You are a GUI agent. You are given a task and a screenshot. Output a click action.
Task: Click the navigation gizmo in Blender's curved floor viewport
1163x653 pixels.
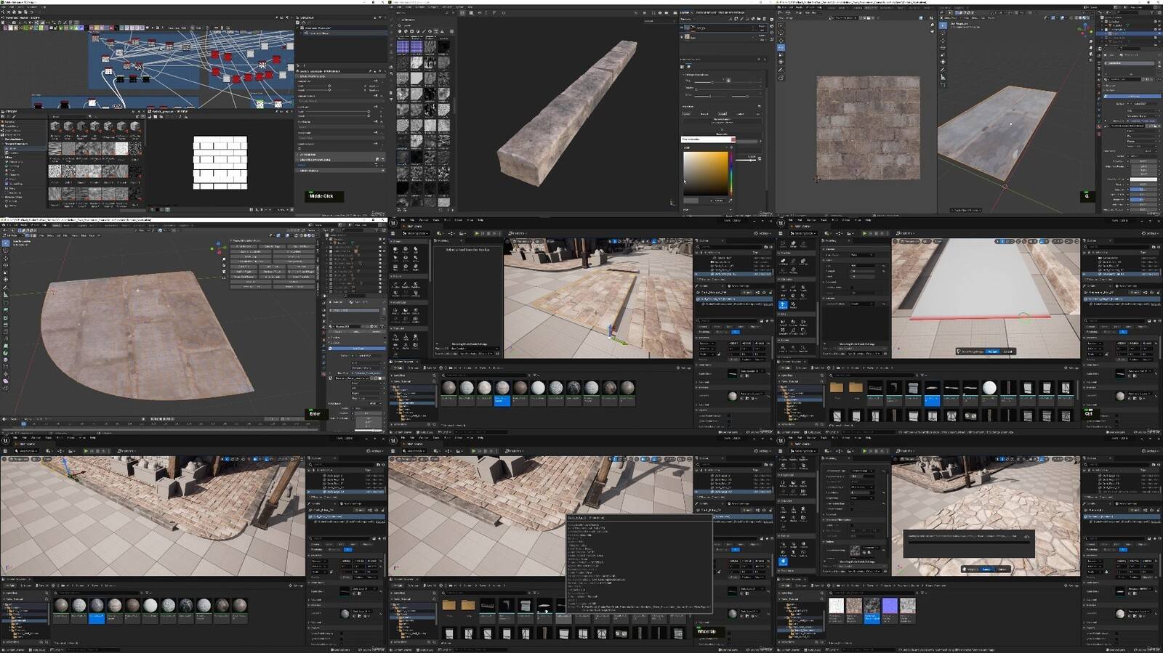[218, 249]
